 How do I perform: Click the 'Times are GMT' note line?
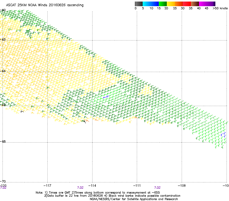98,193
